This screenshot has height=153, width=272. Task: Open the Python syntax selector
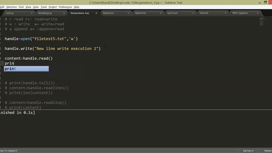point(268,151)
